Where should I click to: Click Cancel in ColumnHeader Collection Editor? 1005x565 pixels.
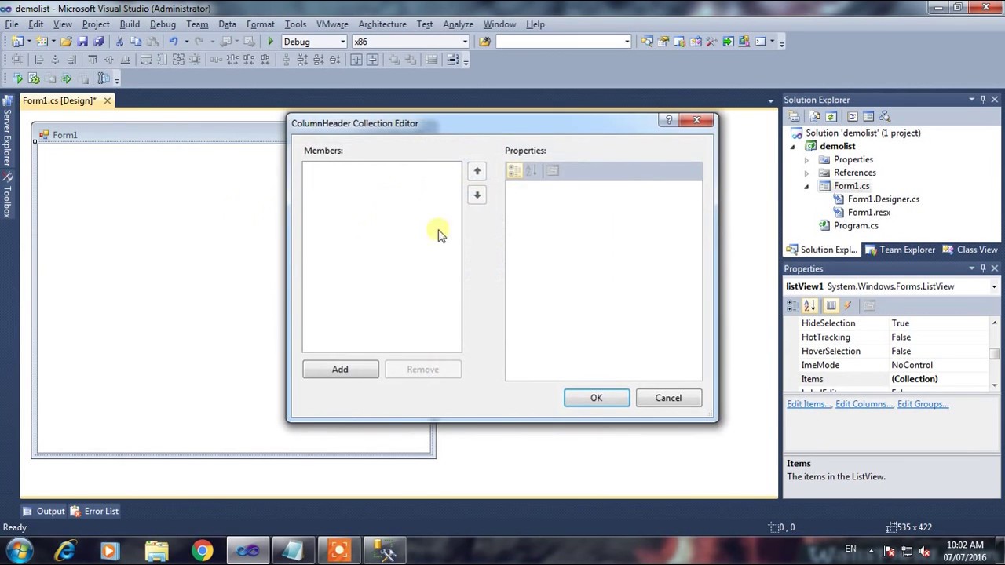click(669, 398)
